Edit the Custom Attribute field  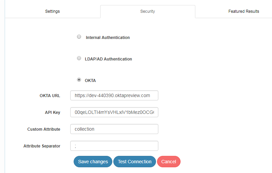[x=114, y=129]
